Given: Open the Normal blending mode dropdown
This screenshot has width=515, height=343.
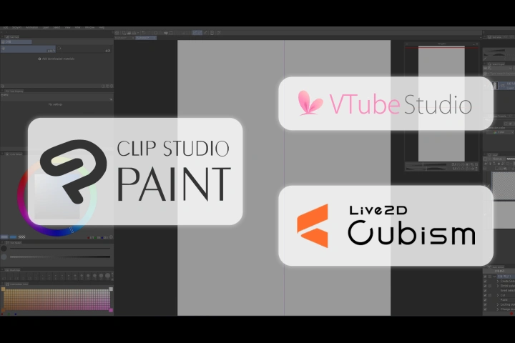Looking at the screenshot, I should [498, 159].
